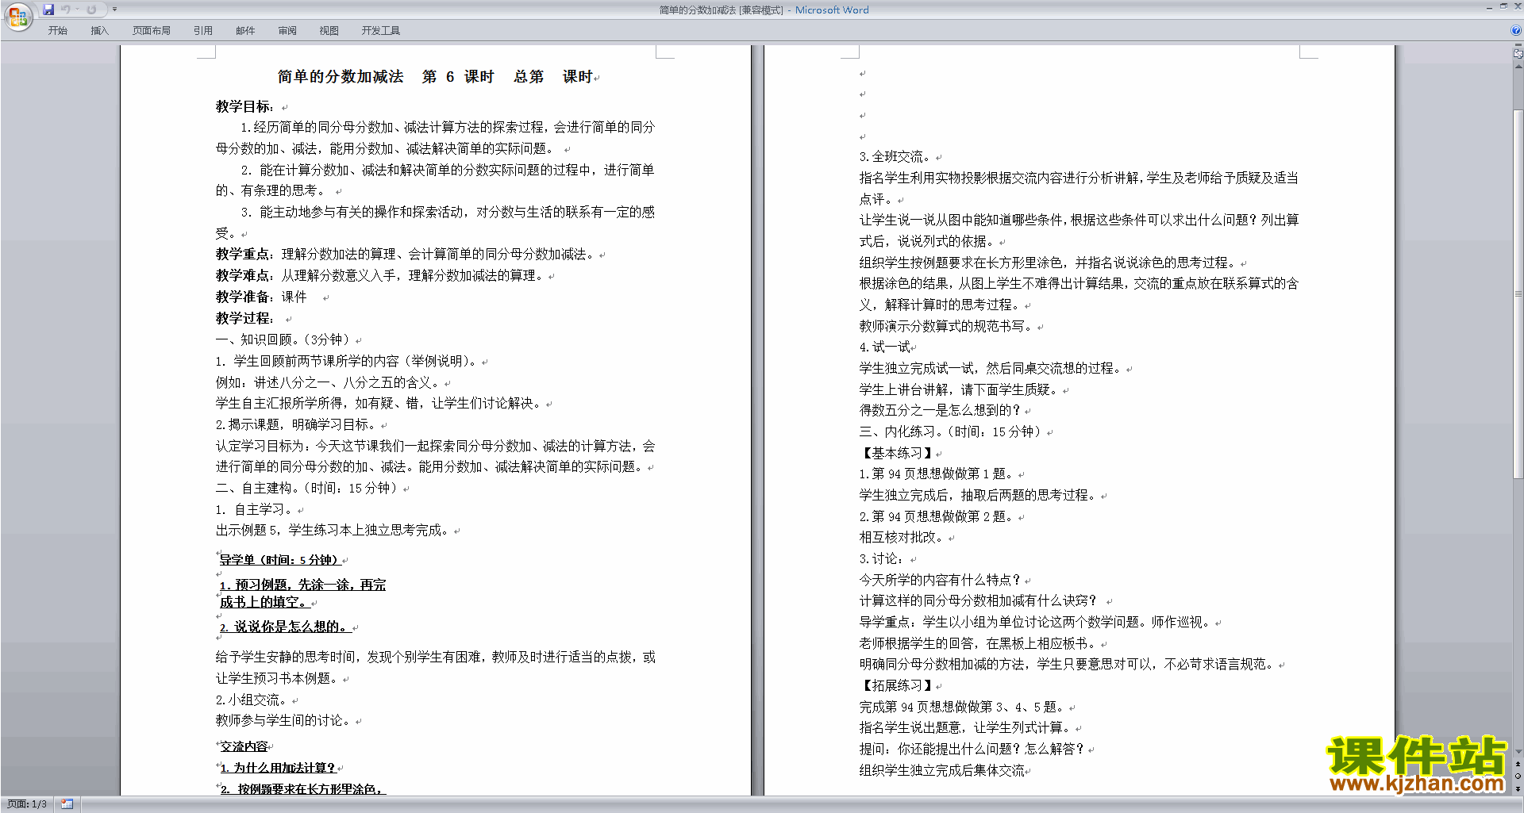
Task: Open the 开发工具 ribbon tab
Action: pos(380,31)
